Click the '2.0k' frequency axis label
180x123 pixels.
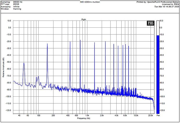[102, 115]
